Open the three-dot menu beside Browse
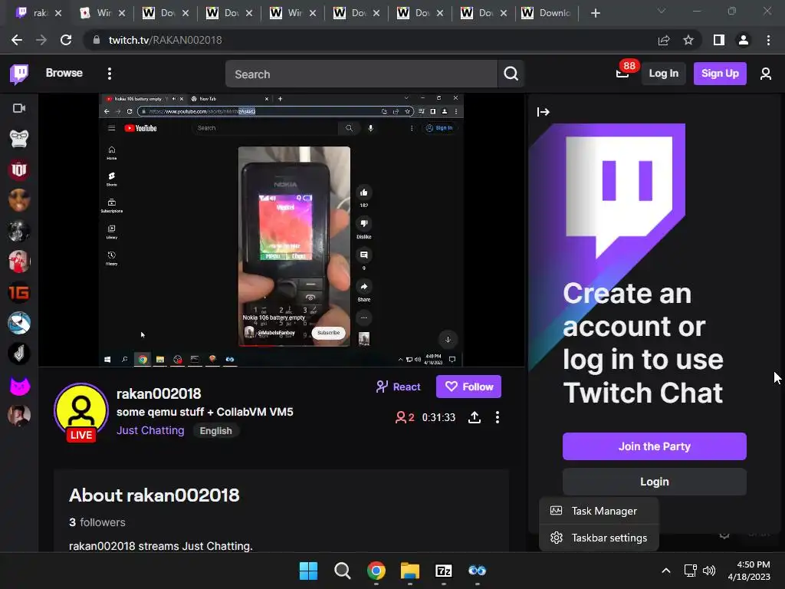The width and height of the screenshot is (785, 589). point(110,74)
